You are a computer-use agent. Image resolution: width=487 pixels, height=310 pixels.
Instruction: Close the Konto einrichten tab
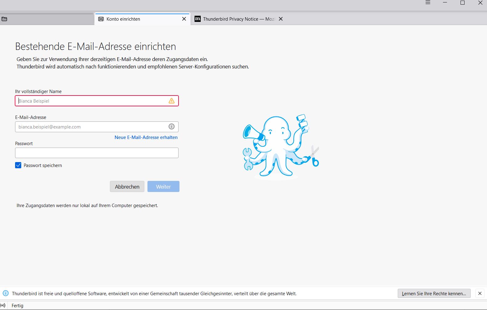(x=184, y=19)
